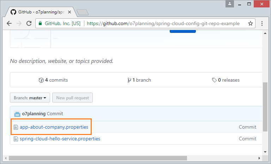This screenshot has width=271, height=164.
Task: Click the branch fork icon
Action: [129, 80]
